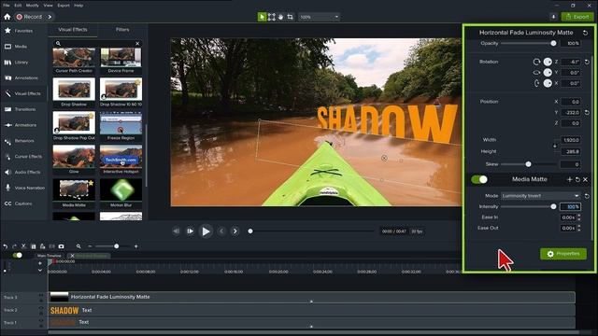This screenshot has width=598, height=336.
Task: Toggle Track 1 visibility eye
Action: pos(41,320)
